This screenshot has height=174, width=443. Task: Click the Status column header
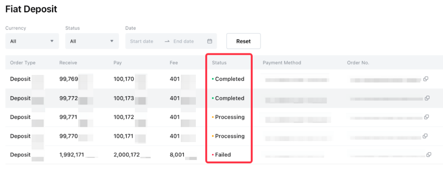(x=219, y=63)
